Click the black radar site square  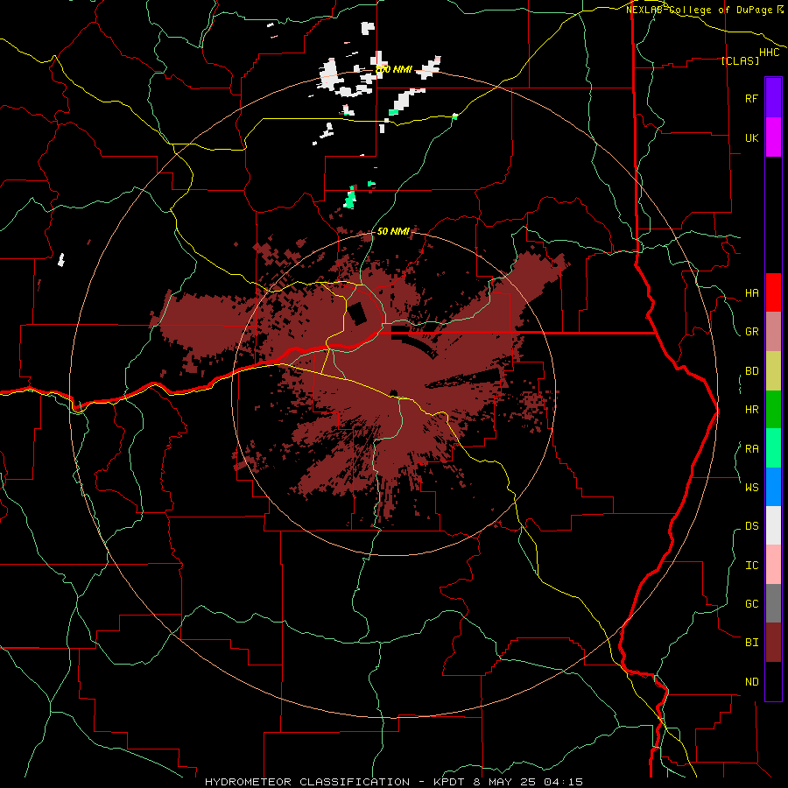358,313
